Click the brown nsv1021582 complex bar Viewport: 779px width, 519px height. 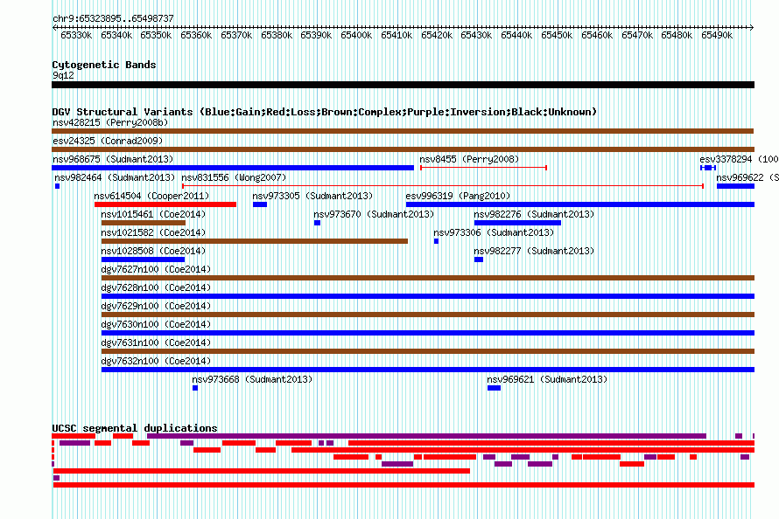255,241
